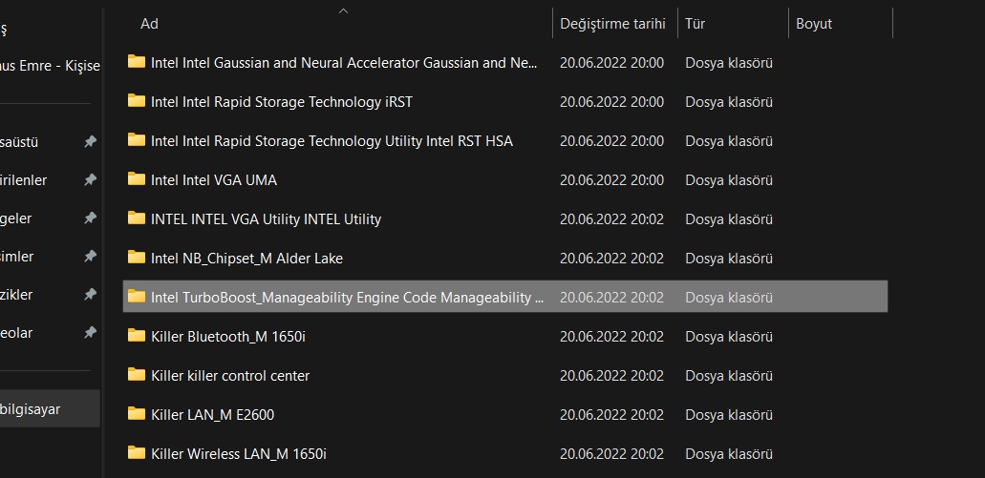The height and width of the screenshot is (478, 985).
Task: Unpin the first pinned quick access item
Action: (x=90, y=142)
